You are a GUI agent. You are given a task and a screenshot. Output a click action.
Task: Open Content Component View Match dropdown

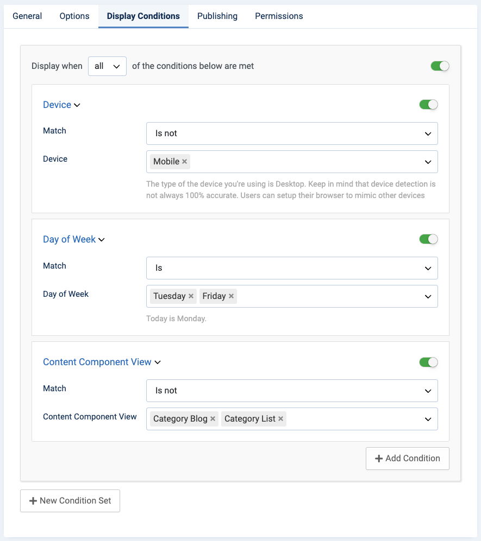click(x=292, y=391)
